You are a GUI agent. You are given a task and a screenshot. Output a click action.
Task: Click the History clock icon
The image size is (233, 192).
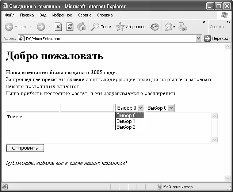tap(154, 27)
